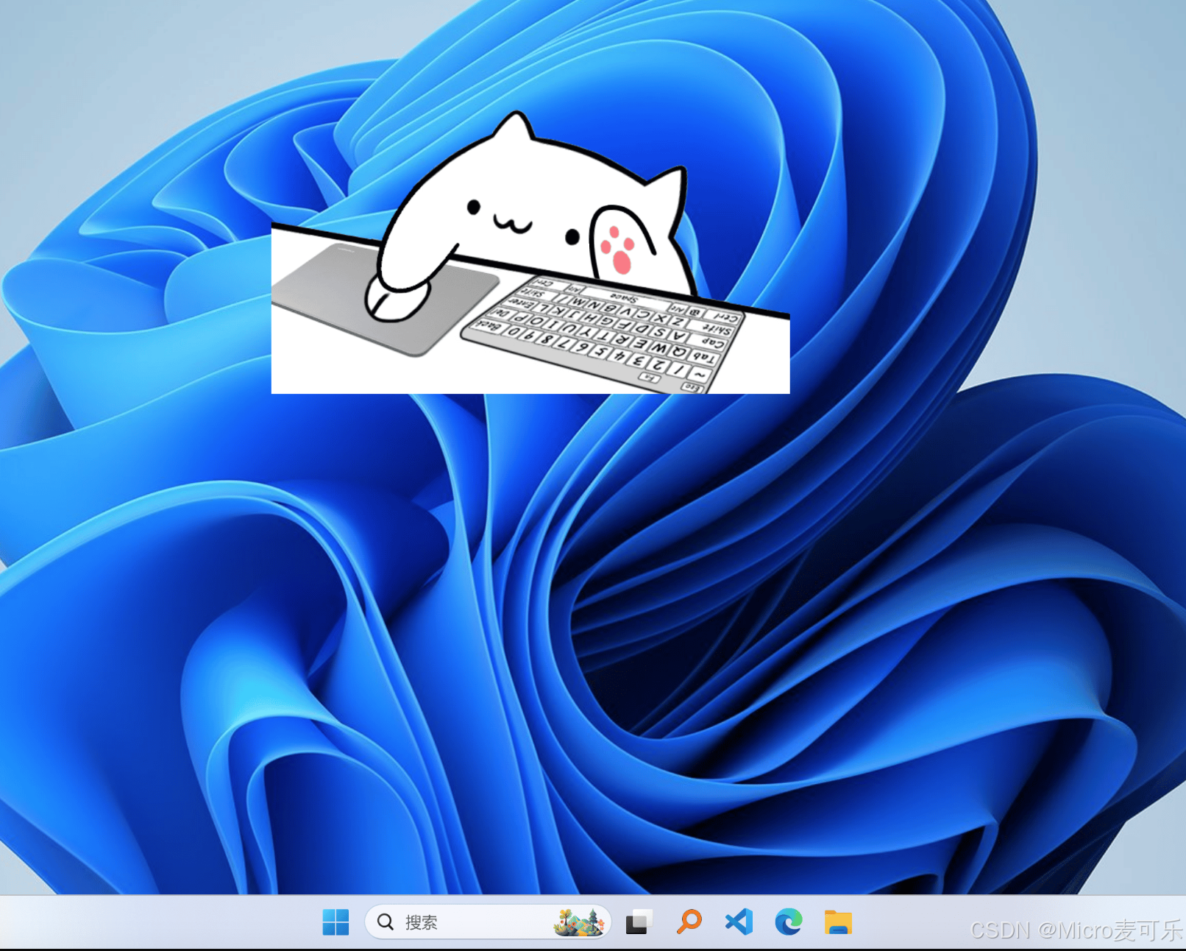Open the Task View icon
The image size is (1186, 951).
click(x=639, y=922)
